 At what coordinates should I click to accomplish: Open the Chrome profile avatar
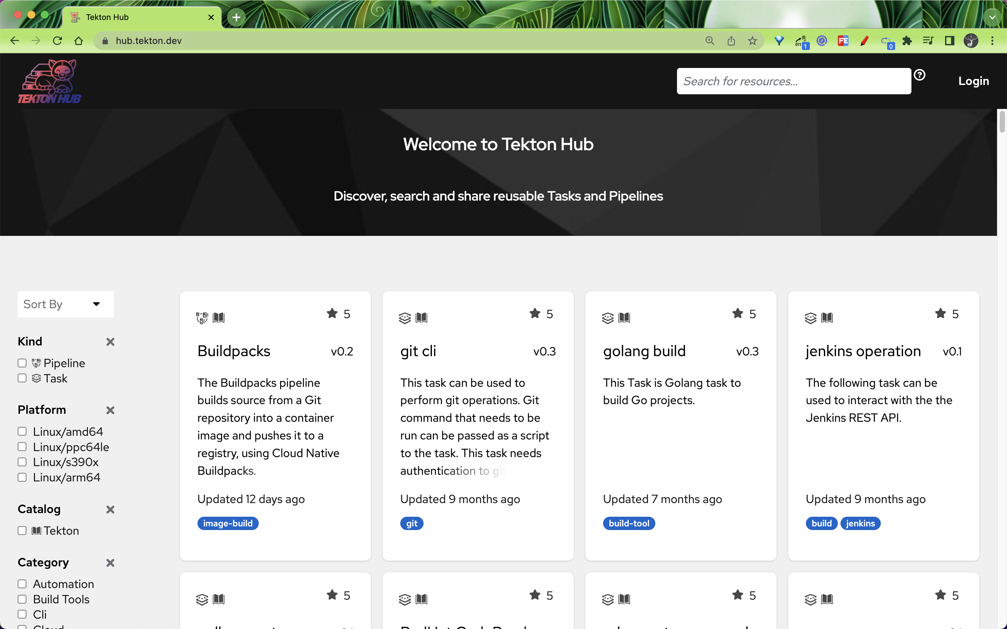[x=971, y=41]
